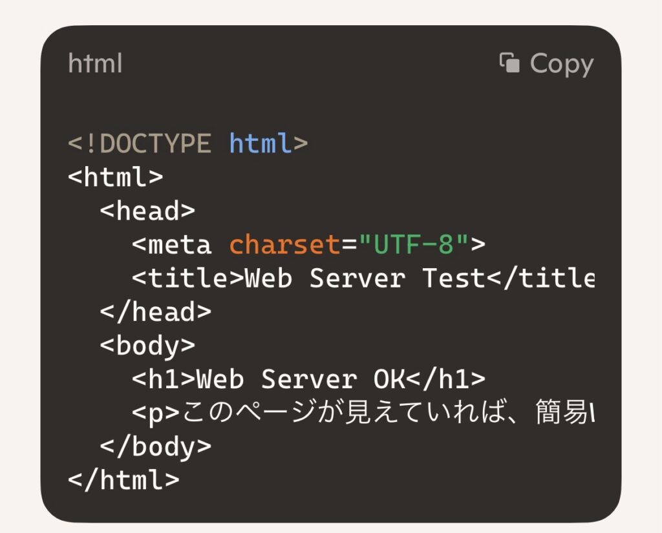Click the word meta in the meta tag
Image resolution: width=662 pixels, height=533 pixels.
(179, 245)
